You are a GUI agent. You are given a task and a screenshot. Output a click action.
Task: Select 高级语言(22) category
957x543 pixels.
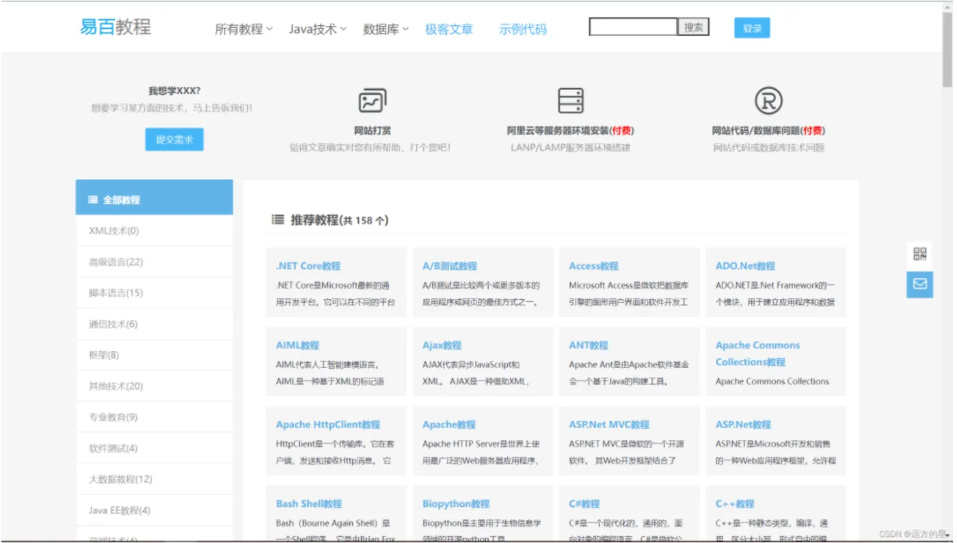(x=154, y=262)
